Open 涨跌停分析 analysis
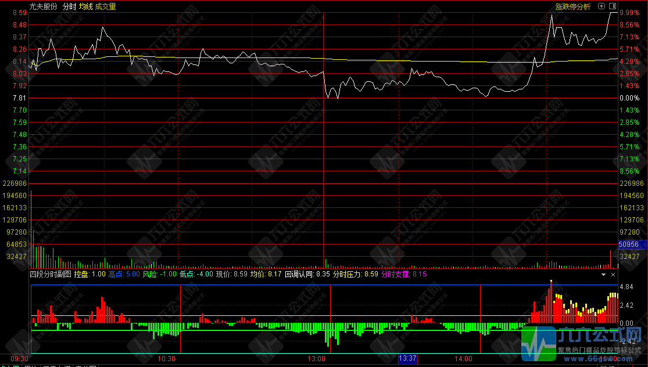The image size is (648, 367). 572,6
